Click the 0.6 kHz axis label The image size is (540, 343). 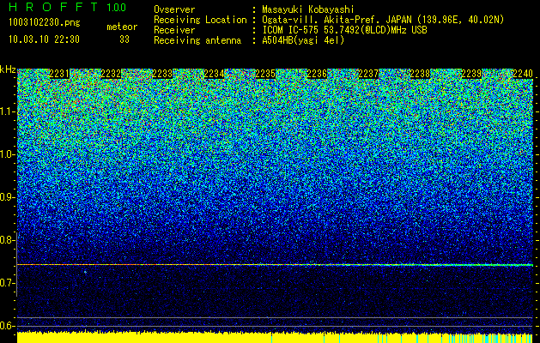(8, 326)
